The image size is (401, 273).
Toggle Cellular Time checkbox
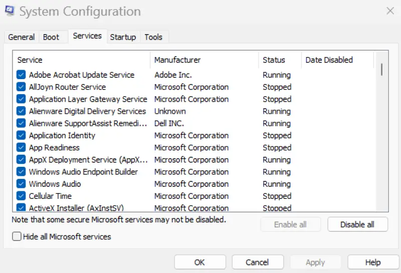(21, 196)
